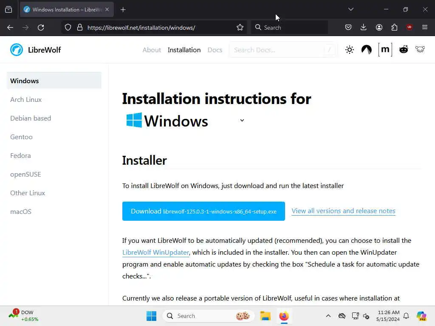435x326 pixels.
Task: Open the Lemmy community icon
Action: (x=420, y=49)
